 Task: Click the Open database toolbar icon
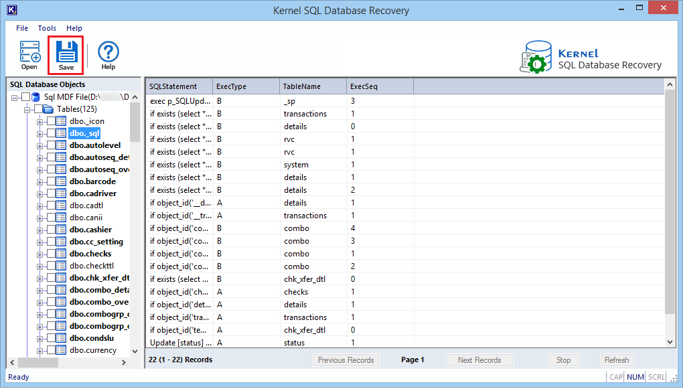pyautogui.click(x=29, y=51)
